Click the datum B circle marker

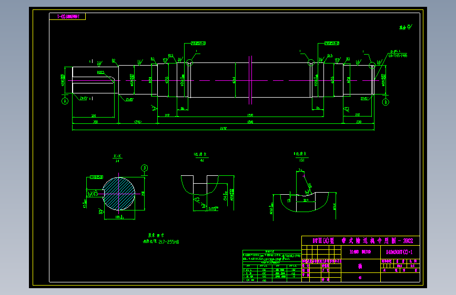[386, 102]
